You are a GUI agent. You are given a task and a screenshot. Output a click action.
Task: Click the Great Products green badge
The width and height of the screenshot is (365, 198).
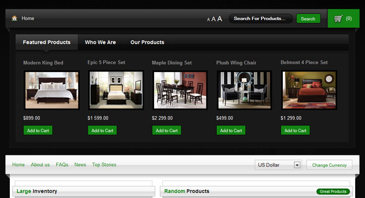(333, 191)
